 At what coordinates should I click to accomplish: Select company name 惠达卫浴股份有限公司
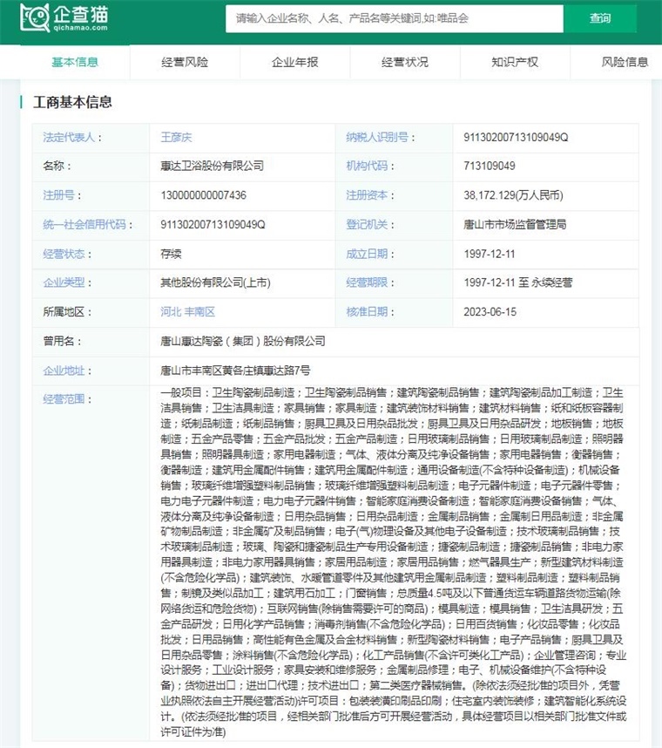click(x=212, y=166)
